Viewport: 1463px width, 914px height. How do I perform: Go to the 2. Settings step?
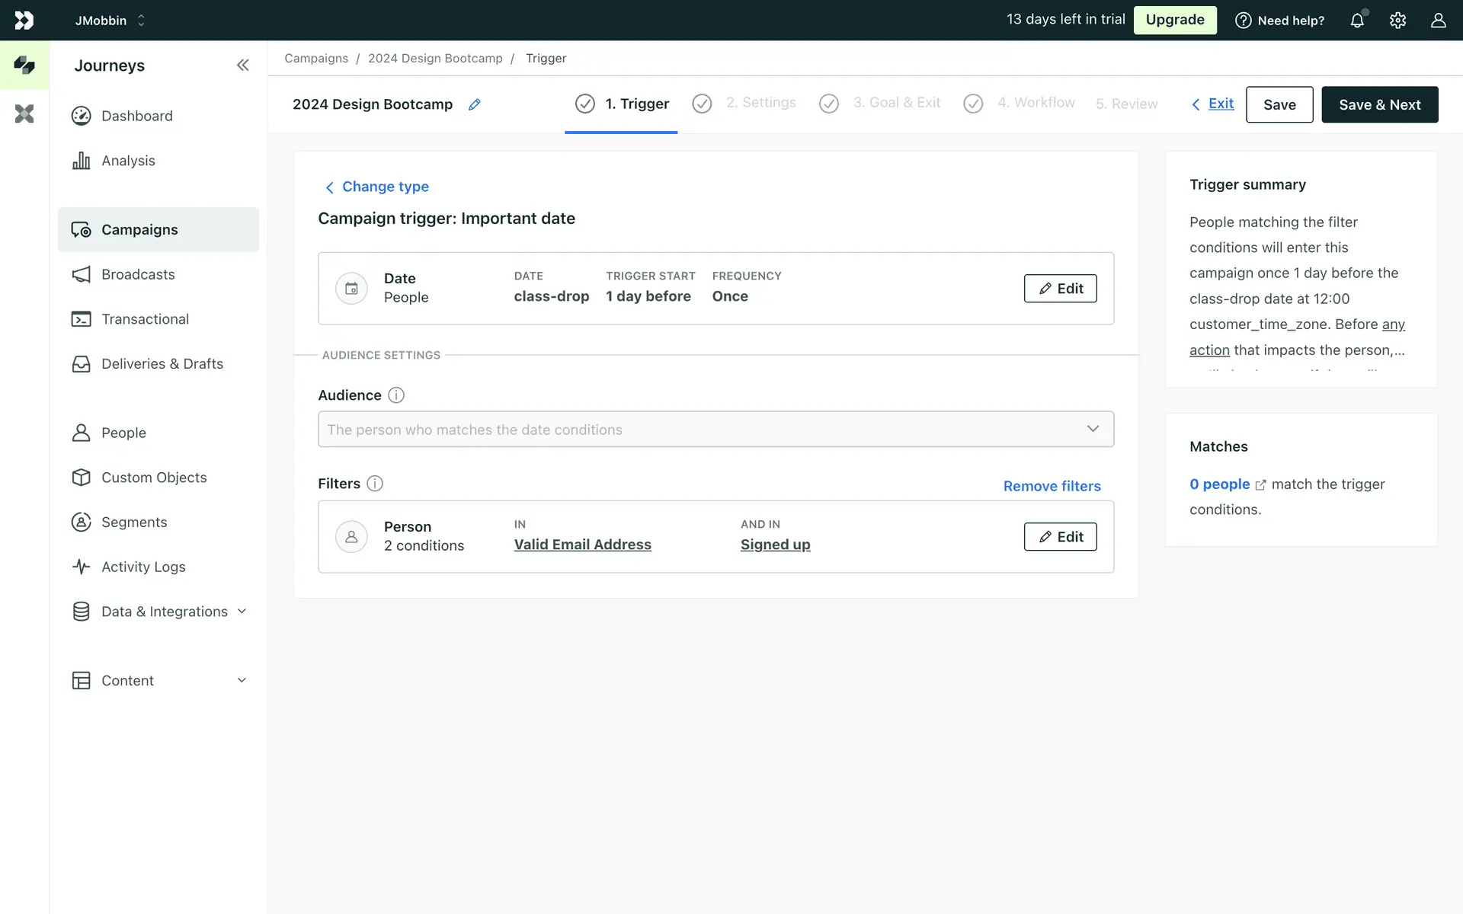point(760,103)
